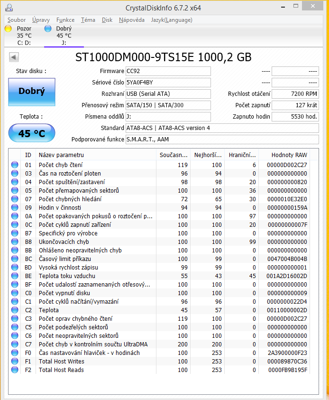Click status circle for Total Host Reads
329x400 pixels.
(15, 370)
